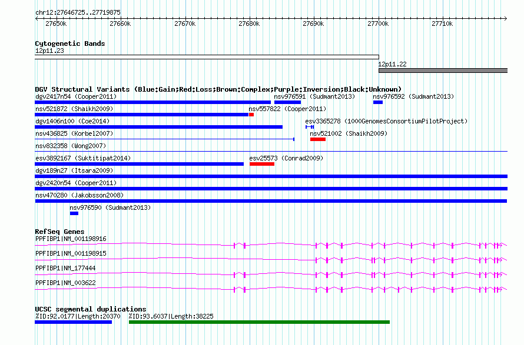The height and width of the screenshot is (345, 524).
Task: Click the %ID:92.0177|Length:20370 duplication label
Action: click(78, 317)
